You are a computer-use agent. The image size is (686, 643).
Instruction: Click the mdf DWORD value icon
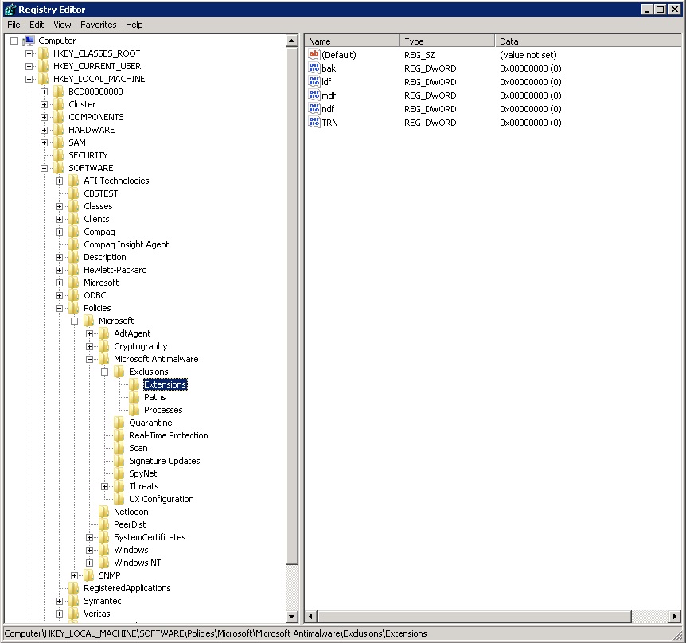coord(314,95)
